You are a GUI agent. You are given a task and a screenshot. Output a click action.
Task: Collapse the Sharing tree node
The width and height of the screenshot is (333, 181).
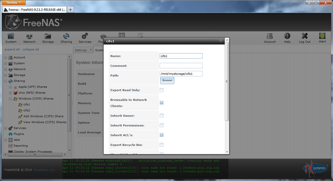(x=5, y=81)
